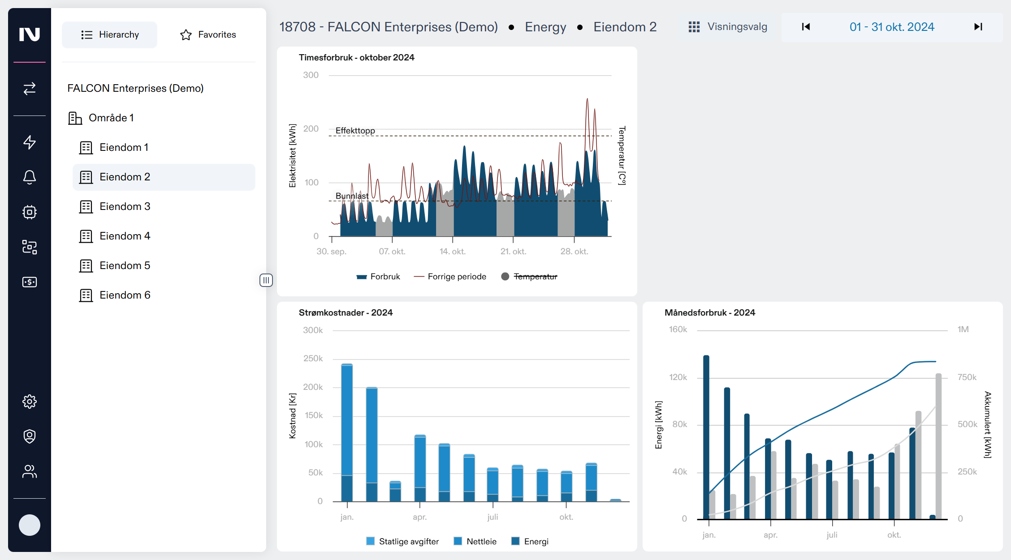Go to previous period arrow

pos(806,27)
